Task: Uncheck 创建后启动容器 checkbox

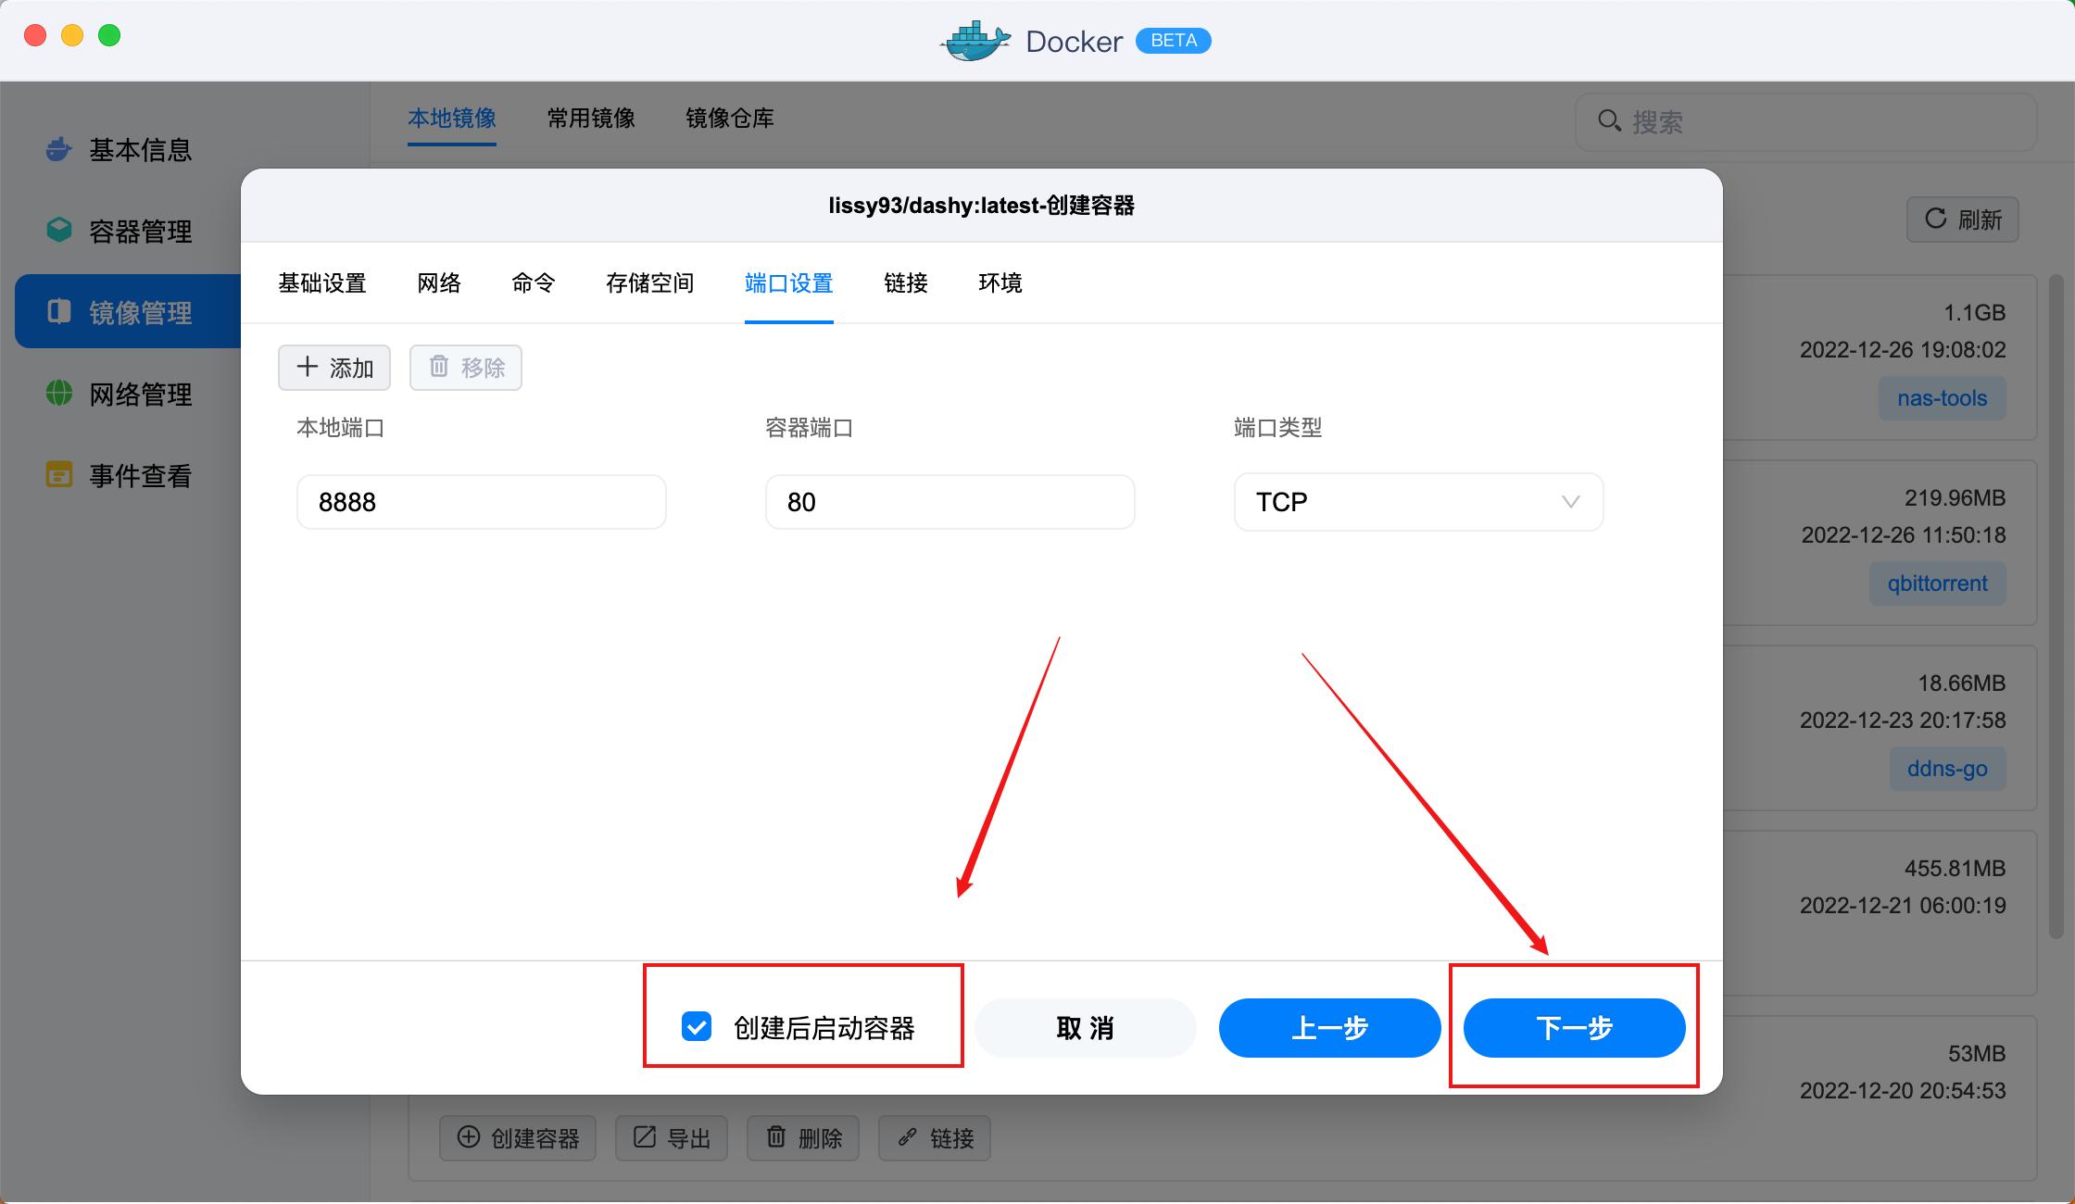Action: click(697, 1028)
